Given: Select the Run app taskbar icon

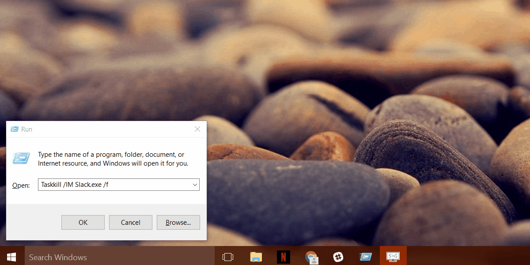Looking at the screenshot, I should (x=366, y=257).
